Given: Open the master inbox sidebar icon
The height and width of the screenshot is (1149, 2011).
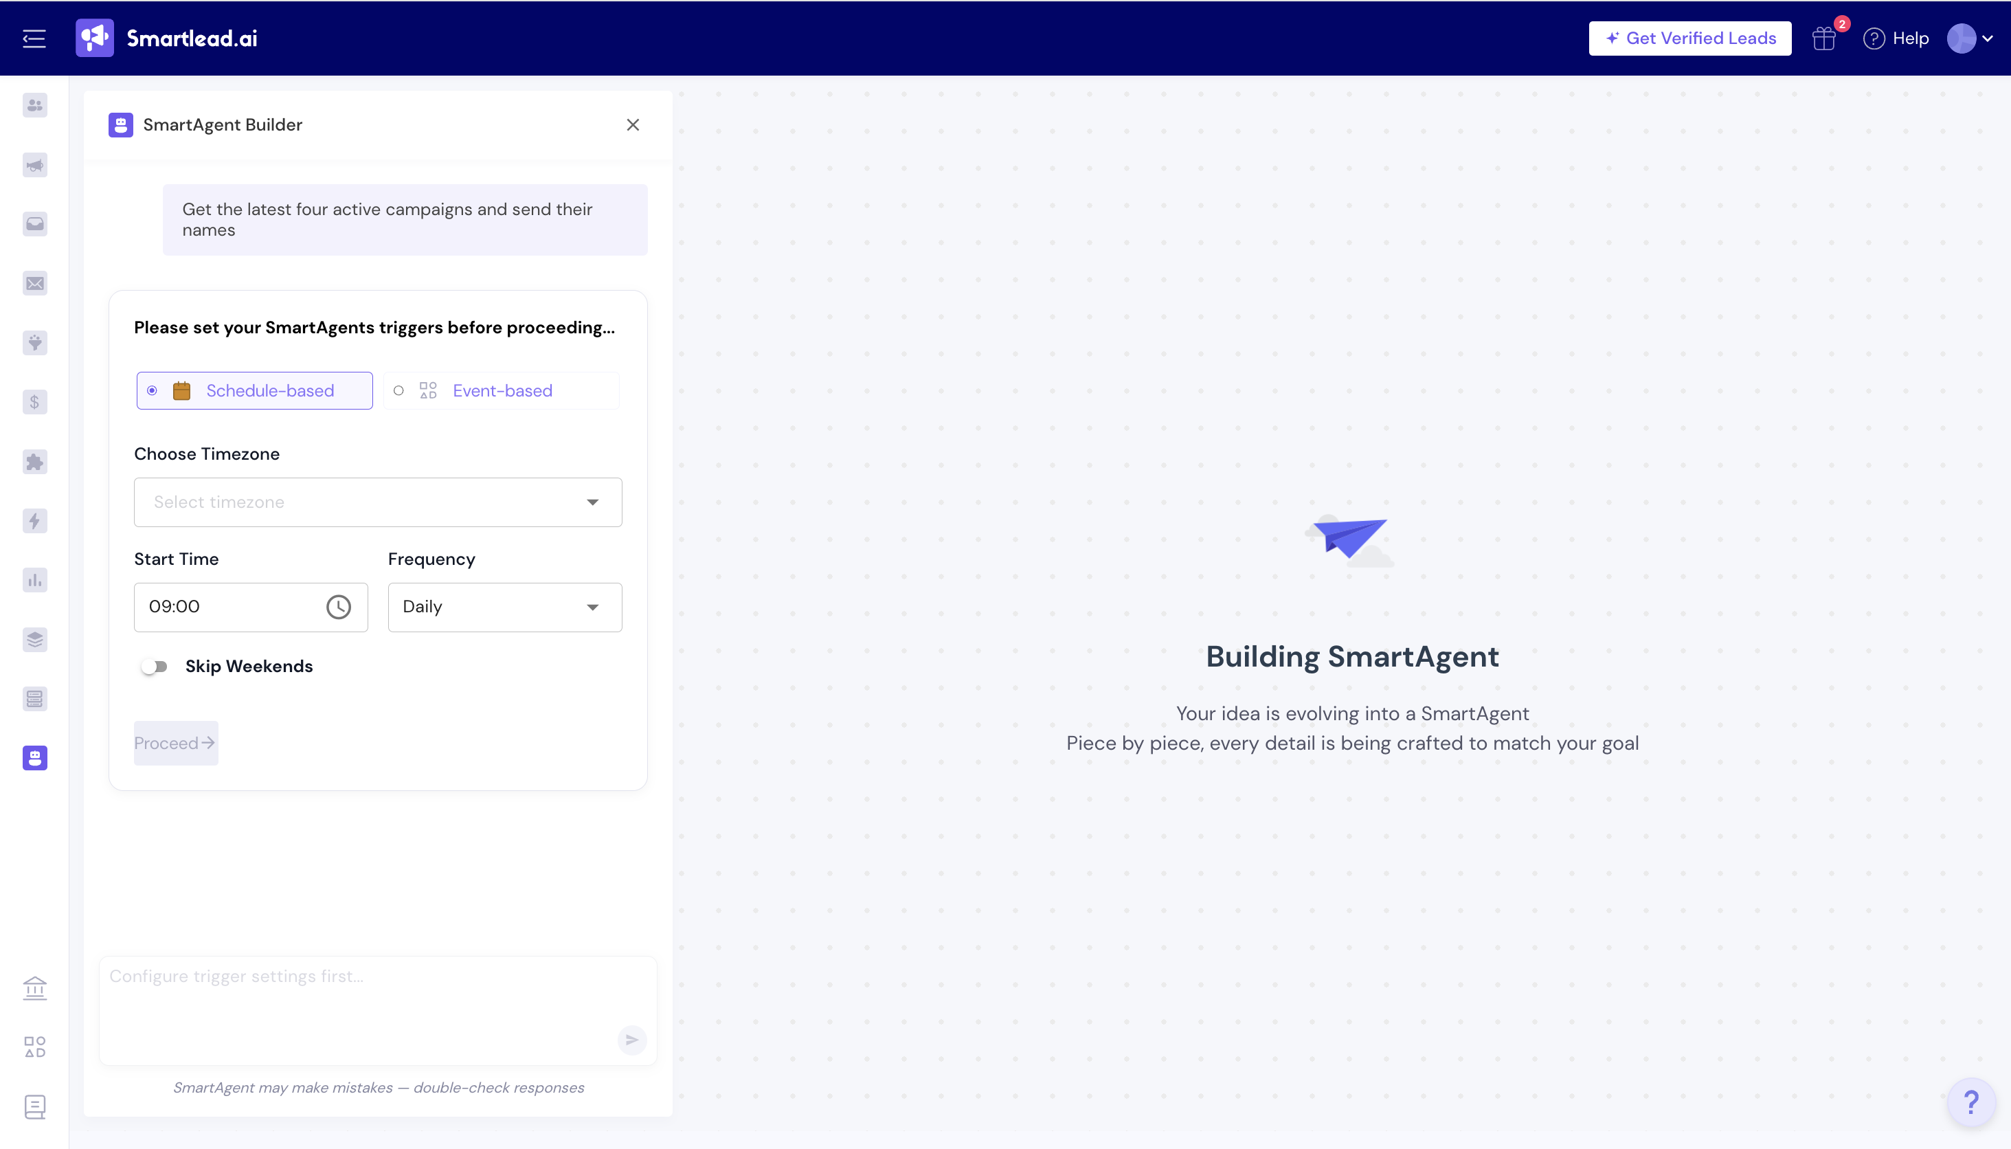Looking at the screenshot, I should 35,224.
